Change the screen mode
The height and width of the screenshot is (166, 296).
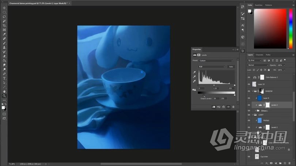pyautogui.click(x=4, y=118)
